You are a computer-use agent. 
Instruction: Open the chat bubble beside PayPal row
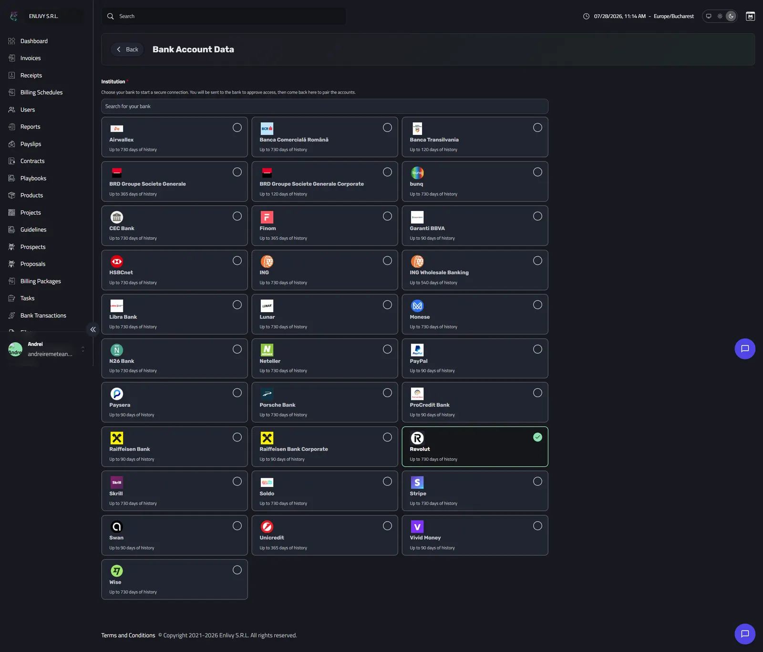click(x=745, y=349)
